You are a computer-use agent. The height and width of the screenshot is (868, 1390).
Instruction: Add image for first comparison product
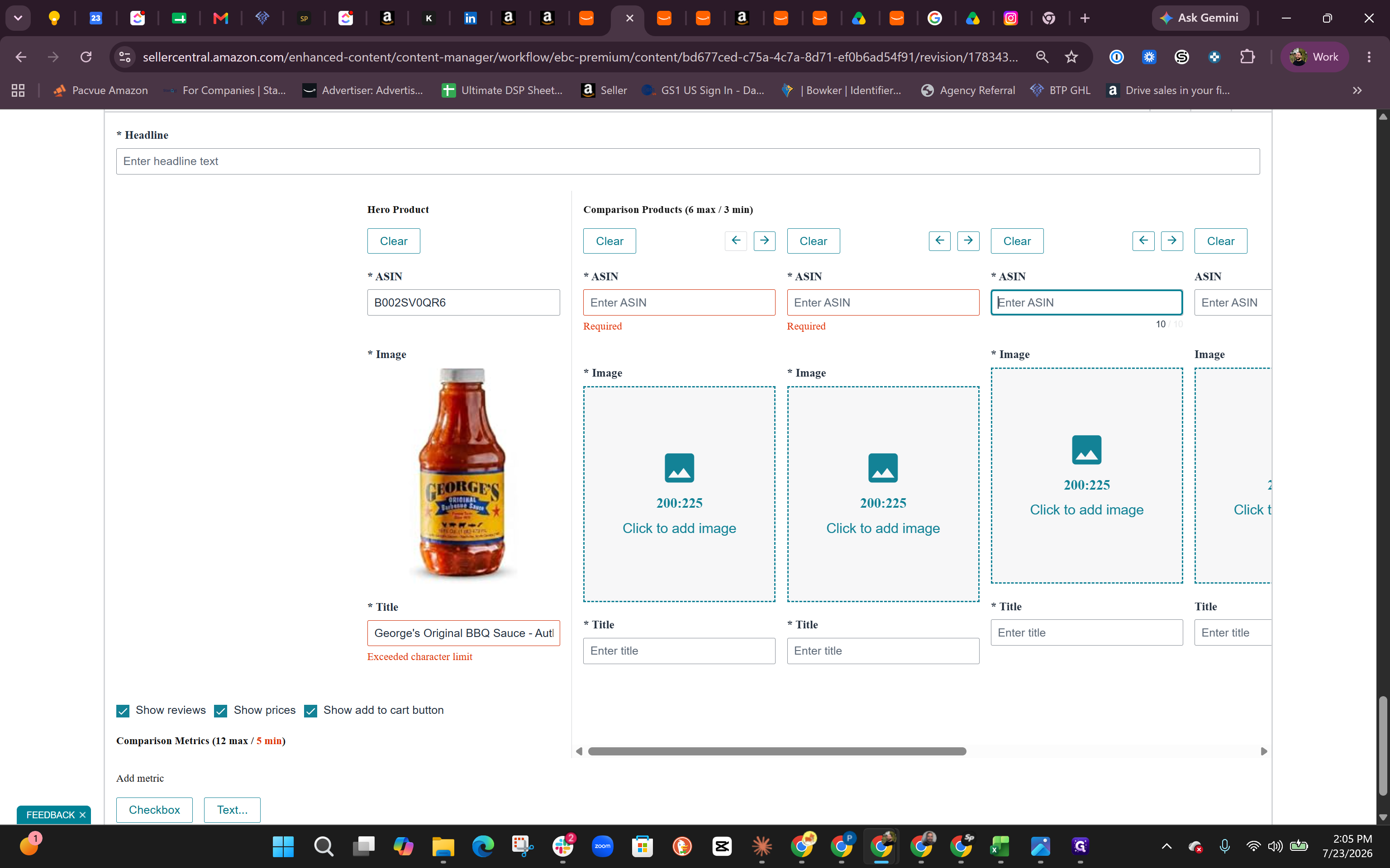(679, 494)
